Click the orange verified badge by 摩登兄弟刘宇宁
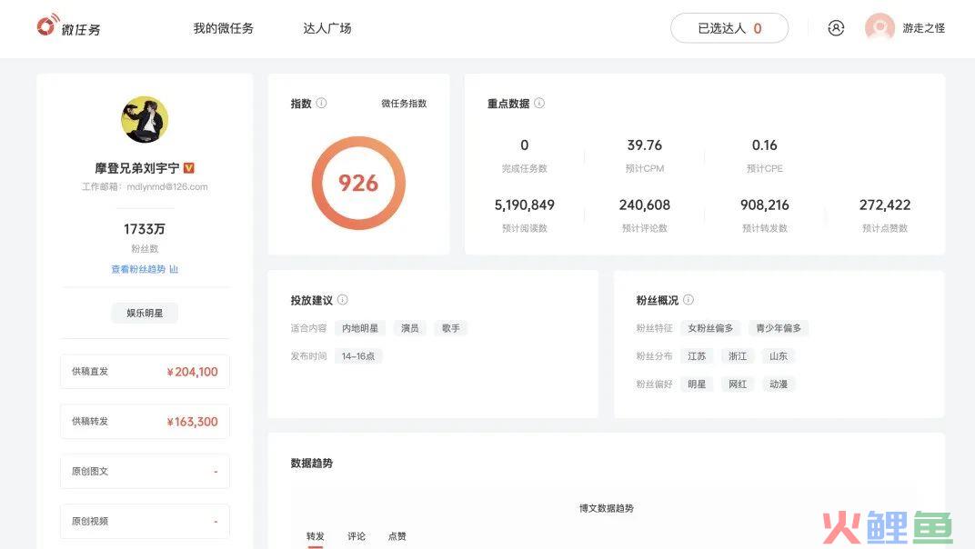Viewport: 975px width, 549px height. coord(189,168)
